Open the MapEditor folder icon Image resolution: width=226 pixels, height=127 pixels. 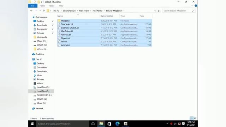(59, 21)
